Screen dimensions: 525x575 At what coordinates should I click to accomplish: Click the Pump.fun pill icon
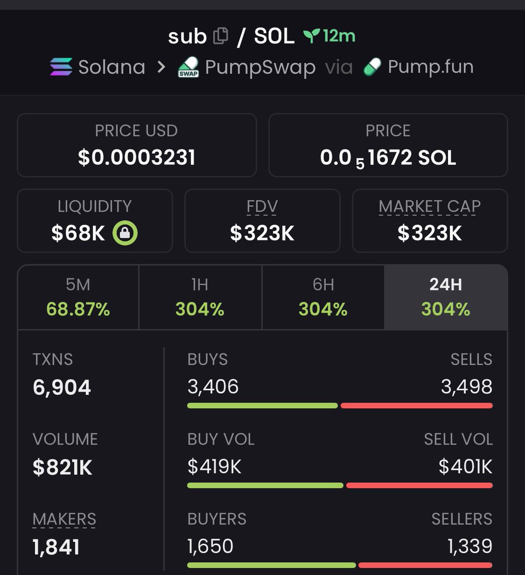tap(372, 67)
